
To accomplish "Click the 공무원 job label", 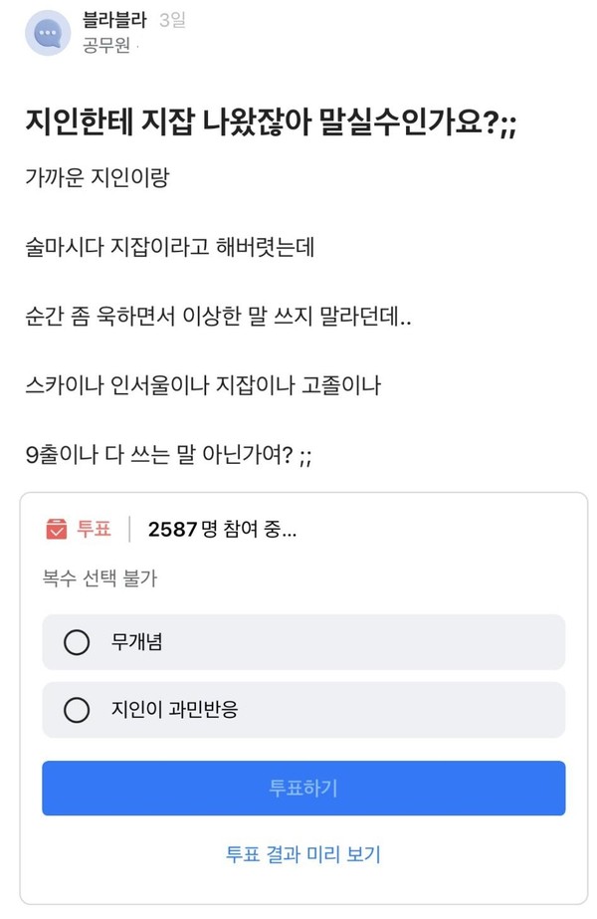I will tap(106, 46).
